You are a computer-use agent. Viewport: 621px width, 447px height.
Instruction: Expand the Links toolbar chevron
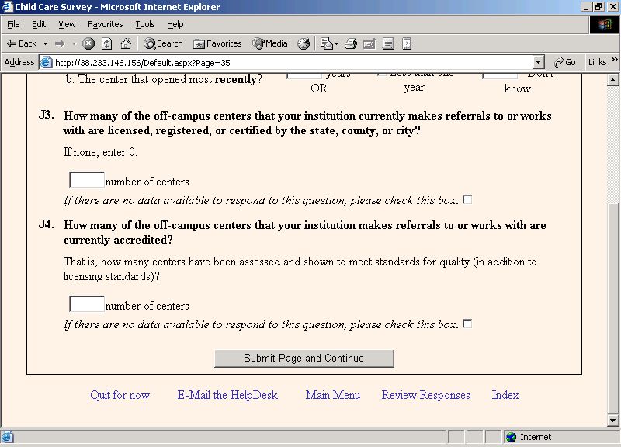pos(614,61)
